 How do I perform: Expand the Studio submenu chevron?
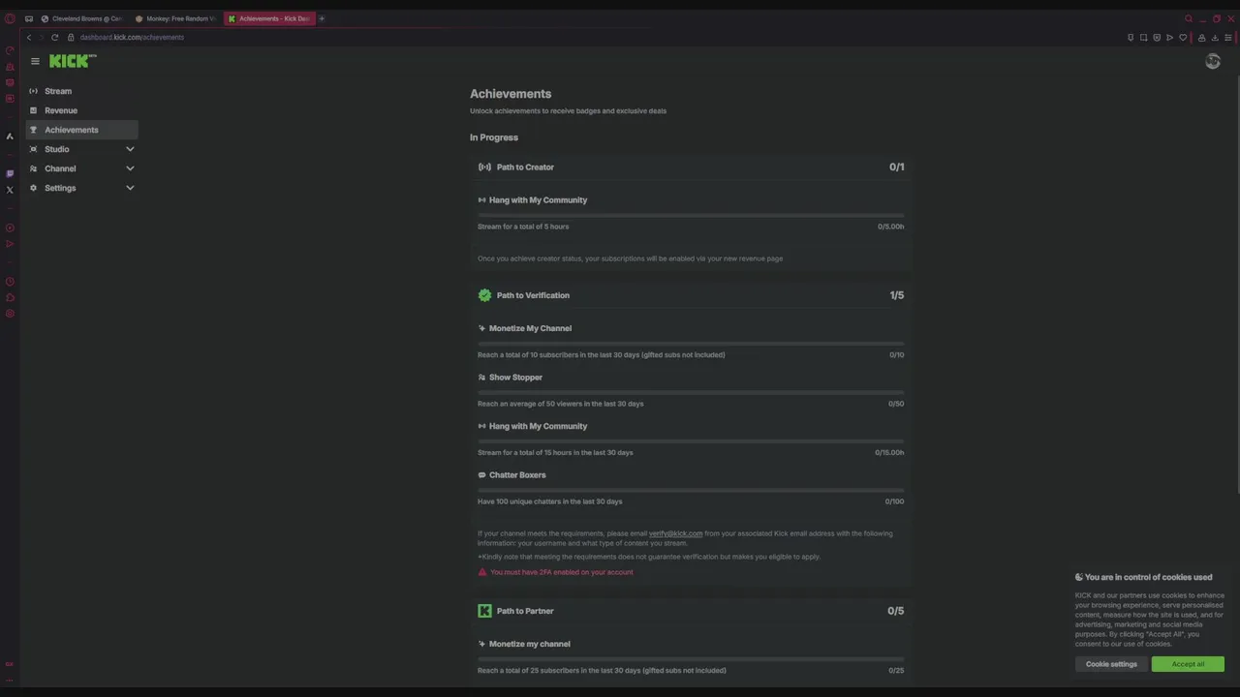coord(130,149)
